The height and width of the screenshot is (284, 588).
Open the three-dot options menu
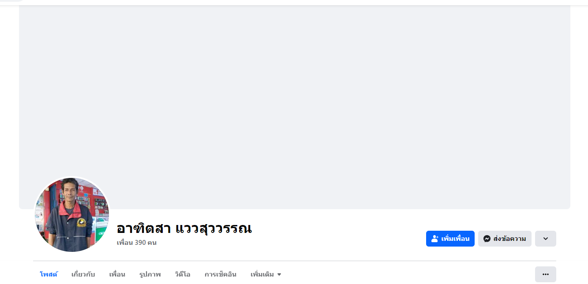pos(545,274)
